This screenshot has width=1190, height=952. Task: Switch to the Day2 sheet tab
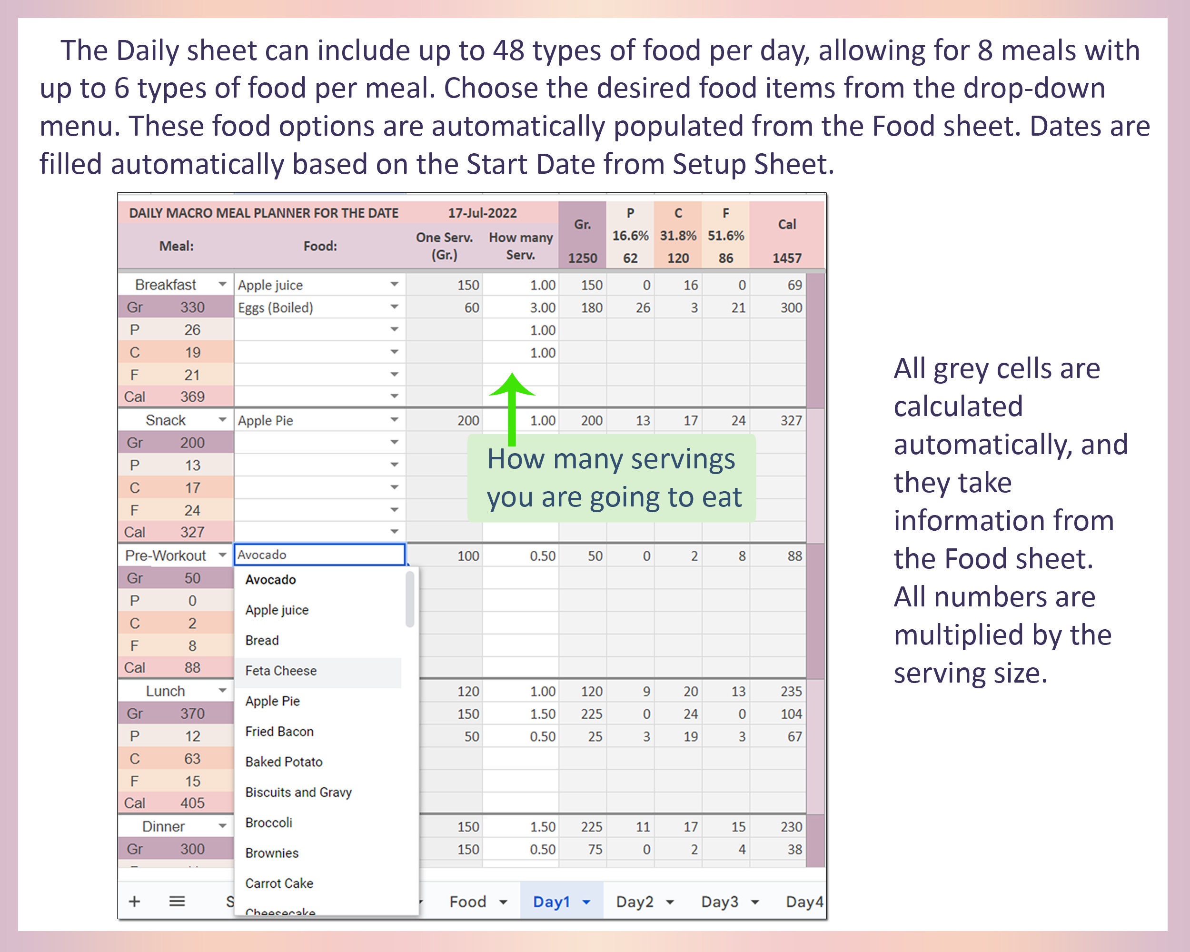click(x=635, y=902)
